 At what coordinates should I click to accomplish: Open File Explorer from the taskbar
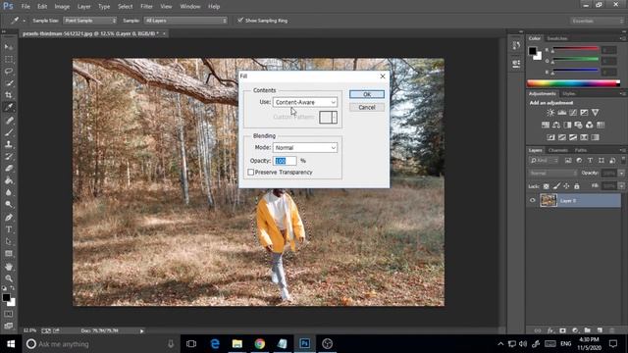click(x=237, y=344)
